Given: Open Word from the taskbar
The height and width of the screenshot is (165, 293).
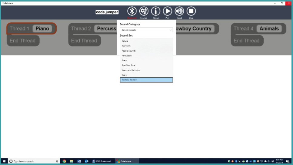Looking at the screenshot, I should [x=79, y=161].
